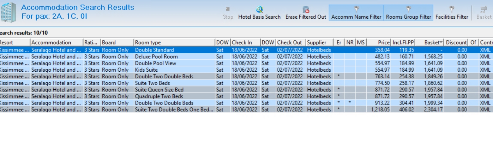Click the hotel building icon
493x155 pixels.
coord(8,12)
